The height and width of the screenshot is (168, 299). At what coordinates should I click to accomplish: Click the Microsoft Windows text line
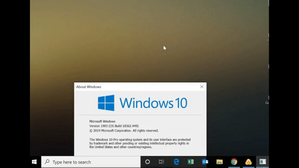click(x=102, y=121)
